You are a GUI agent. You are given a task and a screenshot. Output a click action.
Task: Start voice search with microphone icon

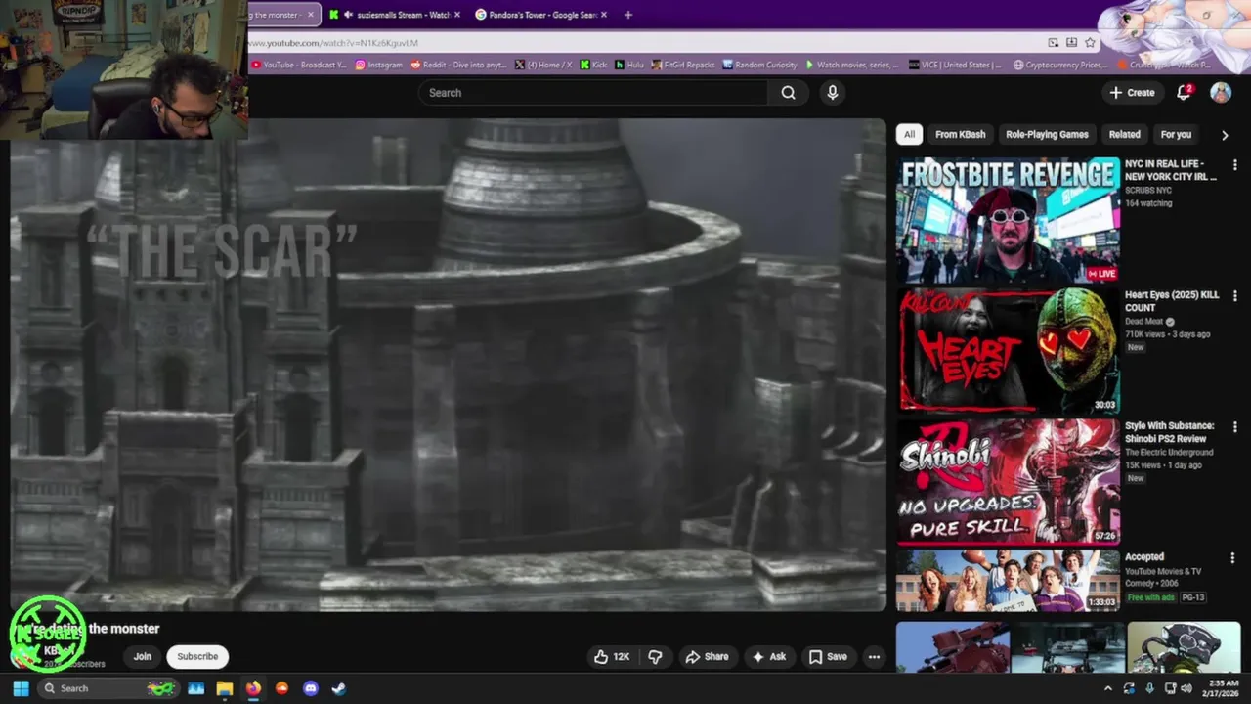pyautogui.click(x=833, y=93)
